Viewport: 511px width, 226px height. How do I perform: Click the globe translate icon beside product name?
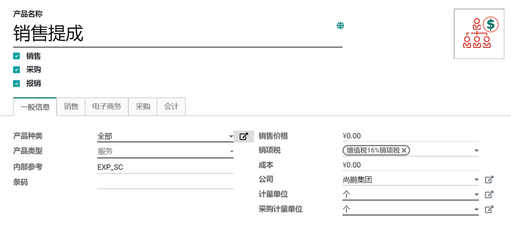coord(340,26)
